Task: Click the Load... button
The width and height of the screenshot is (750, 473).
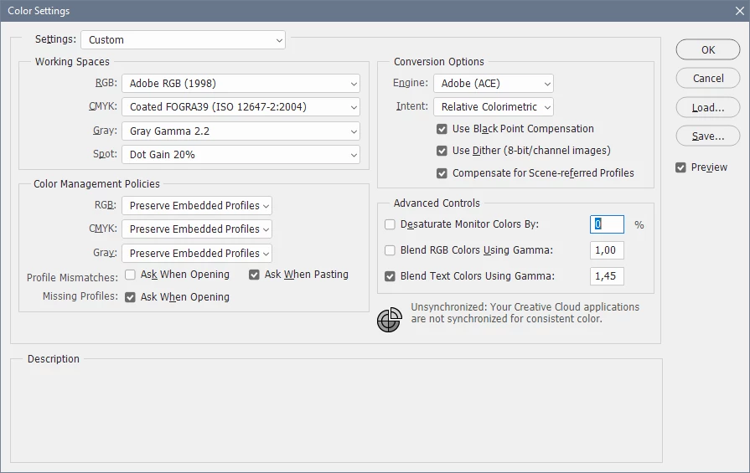Action: (708, 108)
